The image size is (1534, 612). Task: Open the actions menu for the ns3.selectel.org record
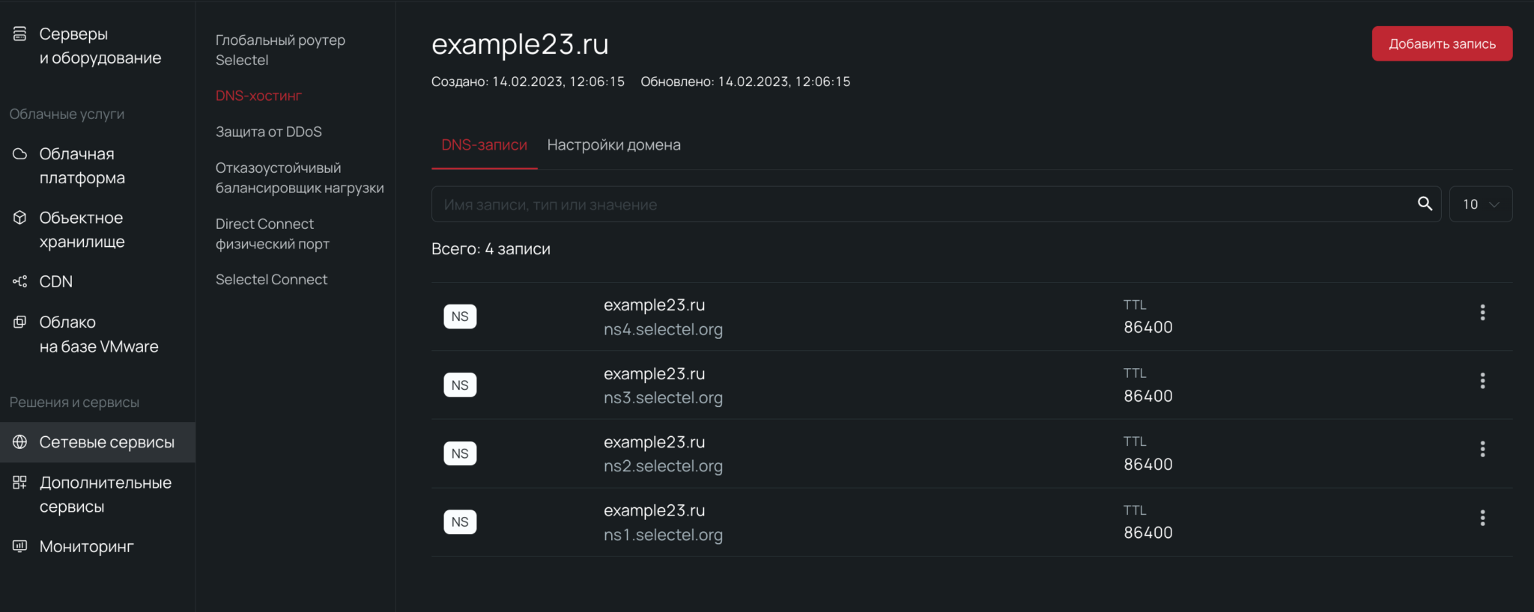pos(1482,382)
